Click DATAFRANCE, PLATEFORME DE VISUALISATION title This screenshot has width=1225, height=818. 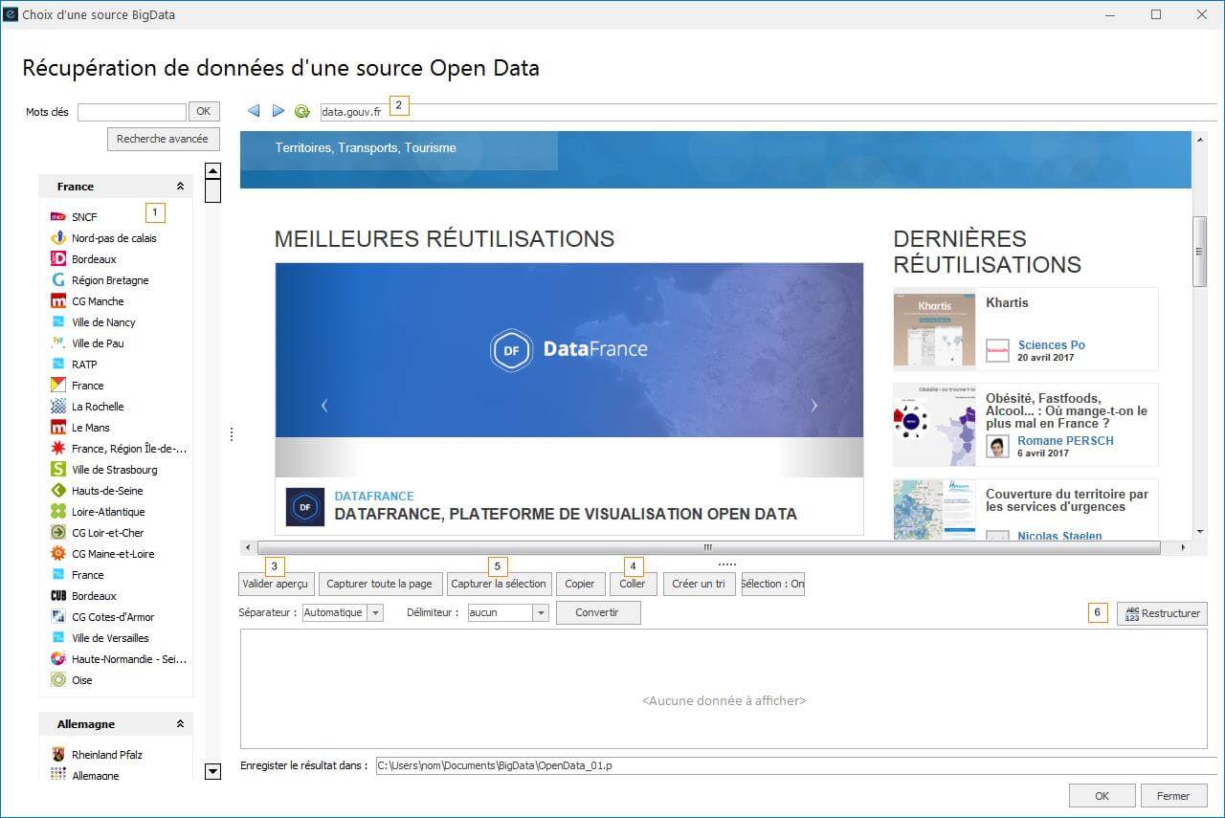tap(566, 514)
